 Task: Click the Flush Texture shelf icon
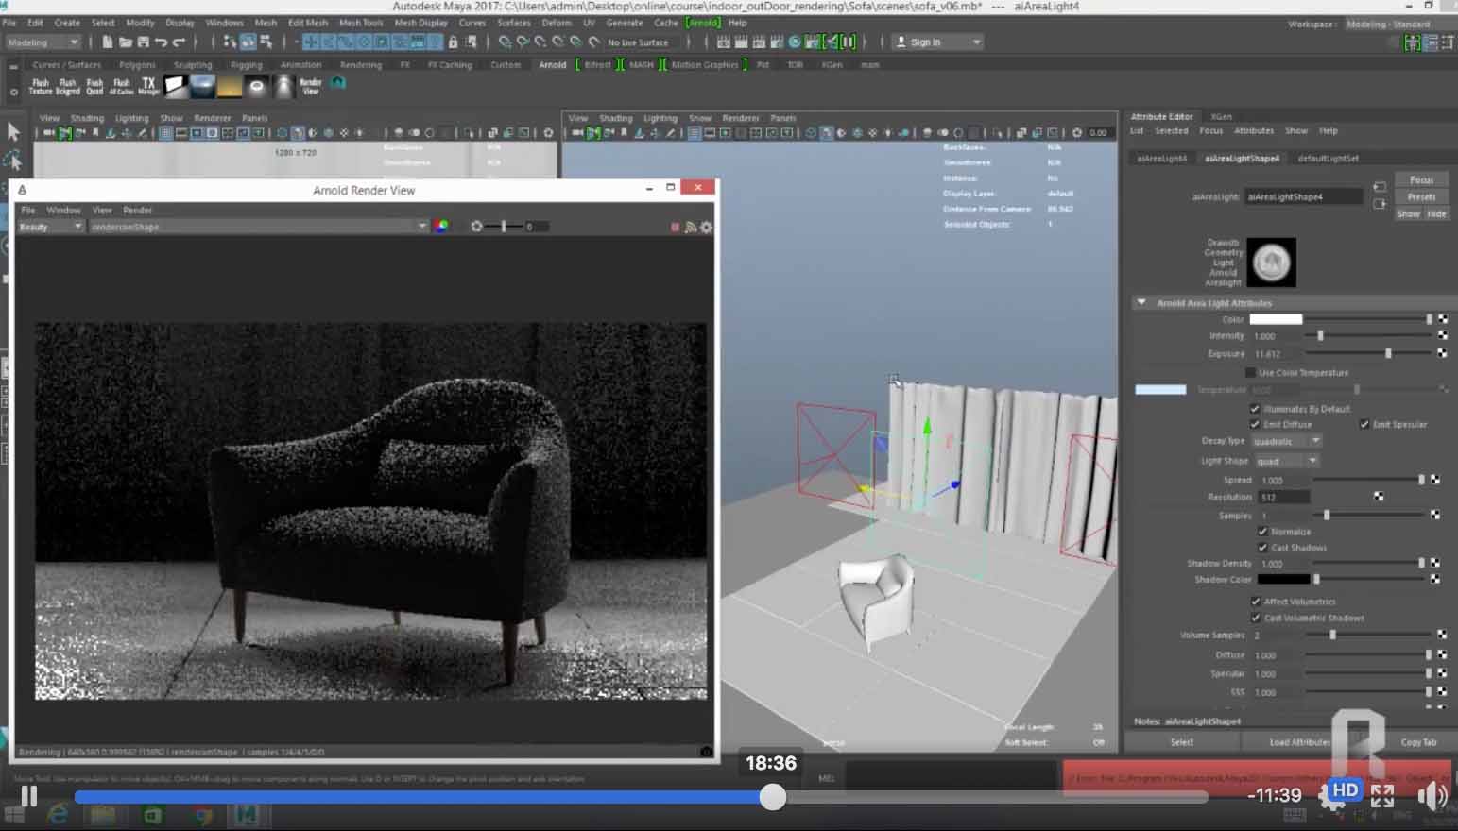coord(41,86)
